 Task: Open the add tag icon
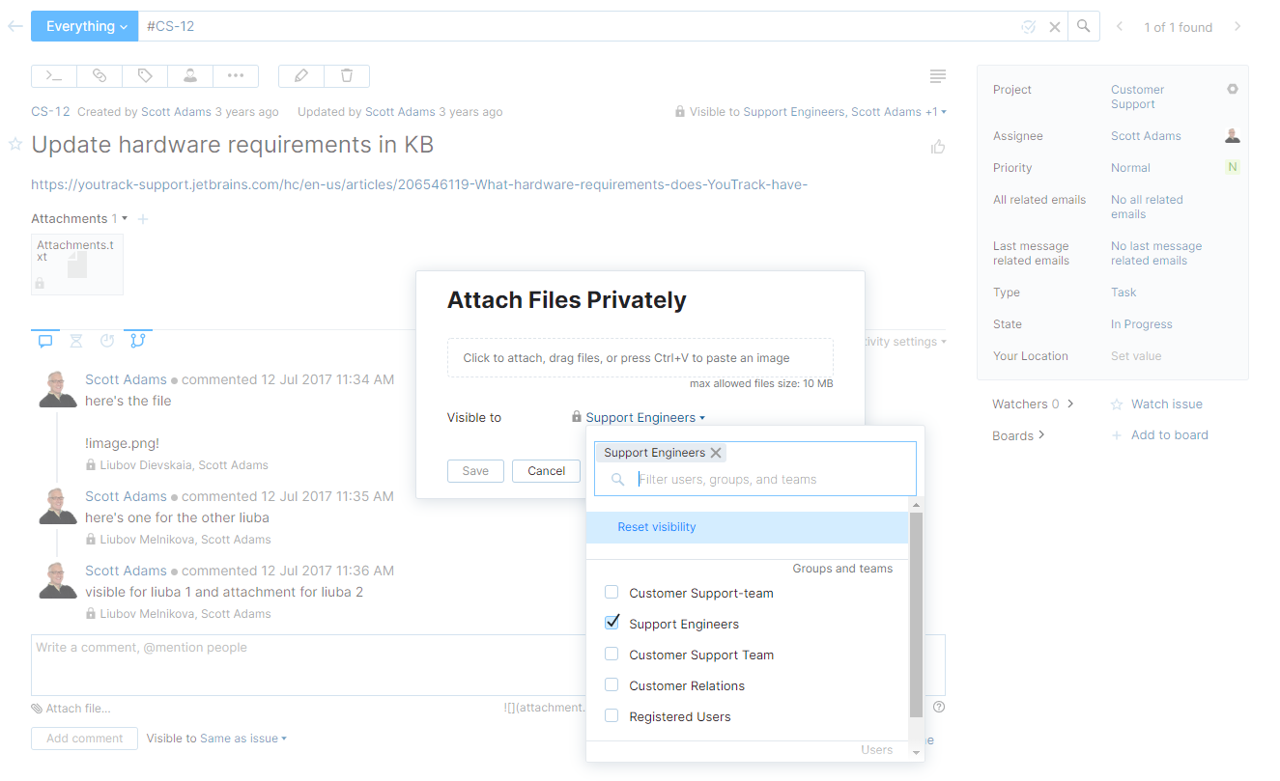144,75
